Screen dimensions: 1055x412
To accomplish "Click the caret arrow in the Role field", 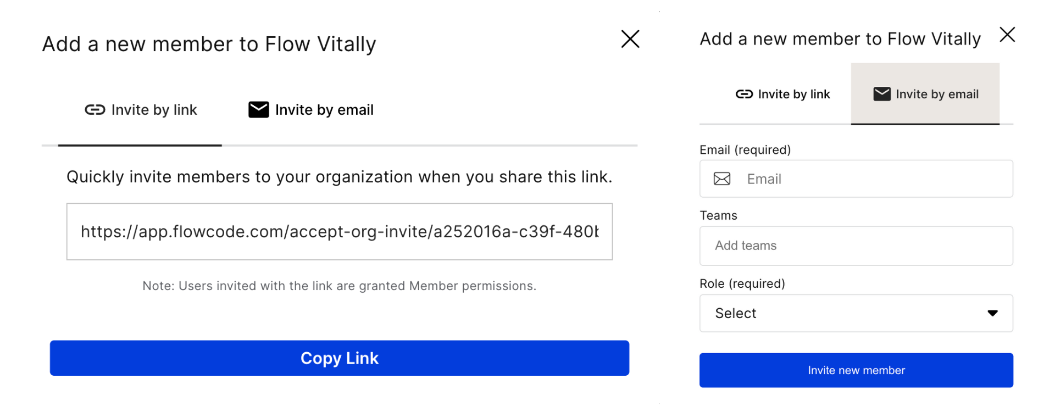I will pos(992,313).
